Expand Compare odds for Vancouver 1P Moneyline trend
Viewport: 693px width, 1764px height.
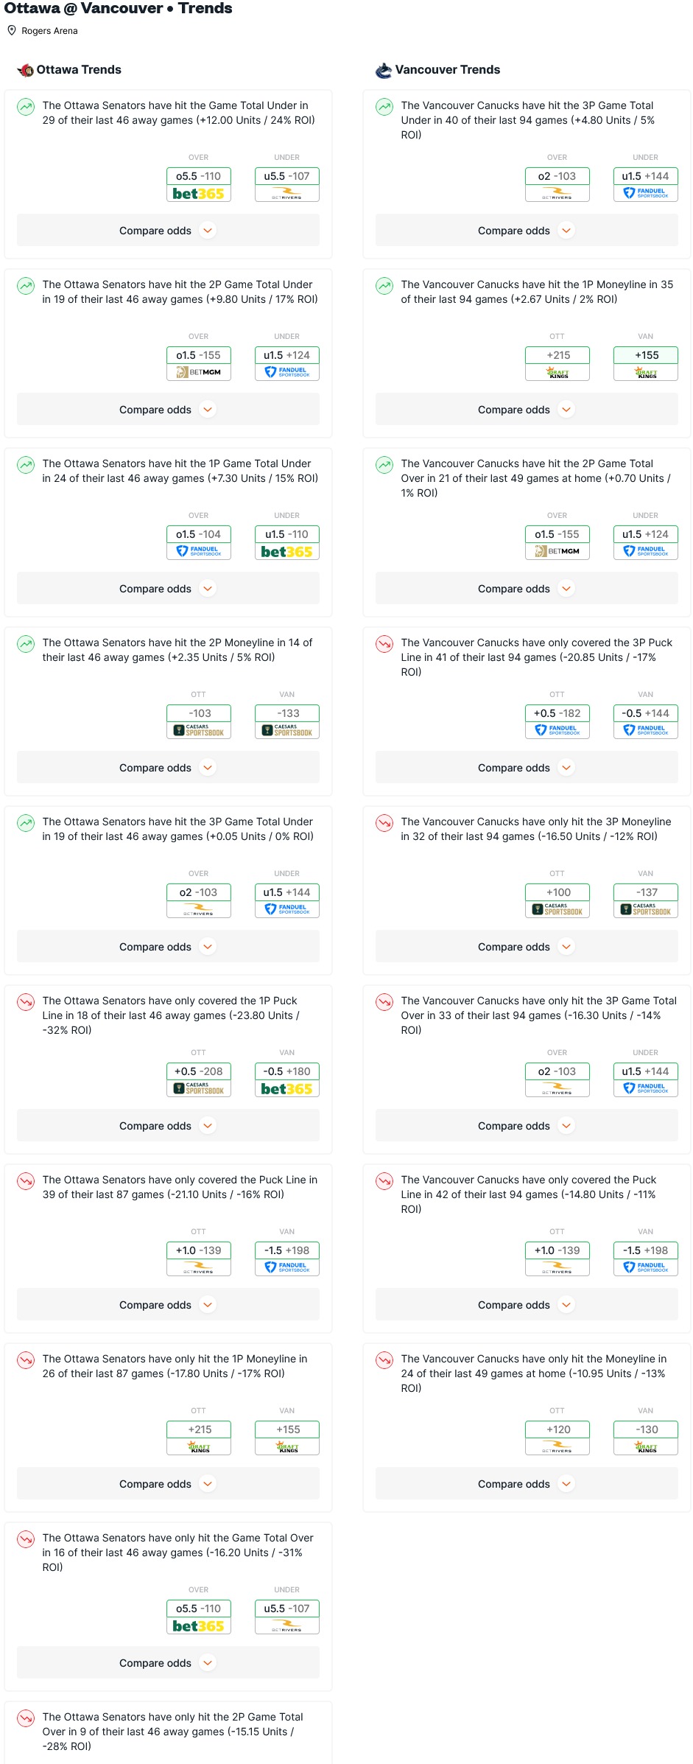click(527, 410)
